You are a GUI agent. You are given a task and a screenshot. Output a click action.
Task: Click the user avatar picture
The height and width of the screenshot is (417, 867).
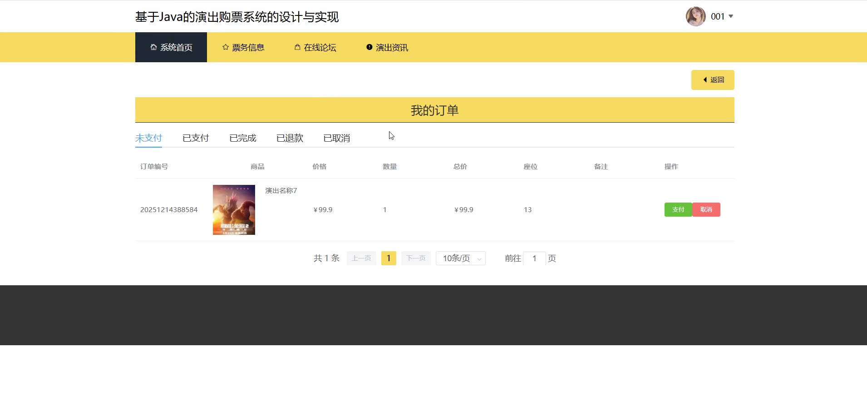click(x=695, y=16)
